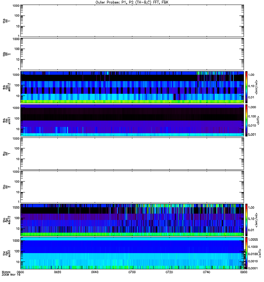The width and height of the screenshot is (264, 282).
Task: Click the '2009 Nov 16' date label
Action: click(11, 275)
